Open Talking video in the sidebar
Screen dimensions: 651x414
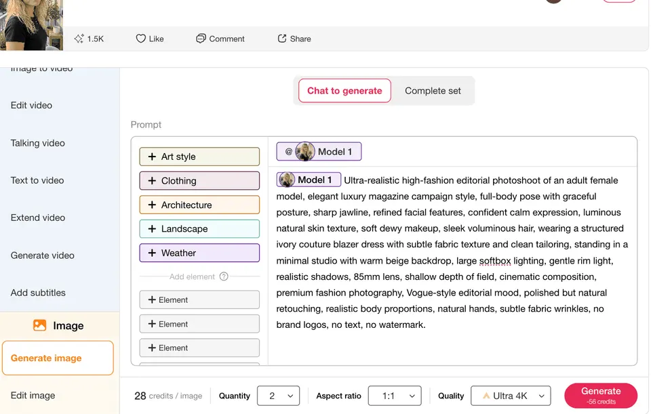[38, 143]
